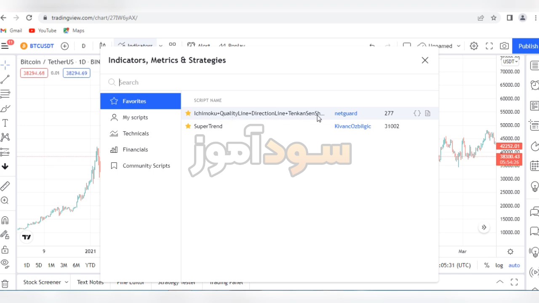Toggle percent scale mode
Viewport: 539px width, 303px height.
(487, 265)
